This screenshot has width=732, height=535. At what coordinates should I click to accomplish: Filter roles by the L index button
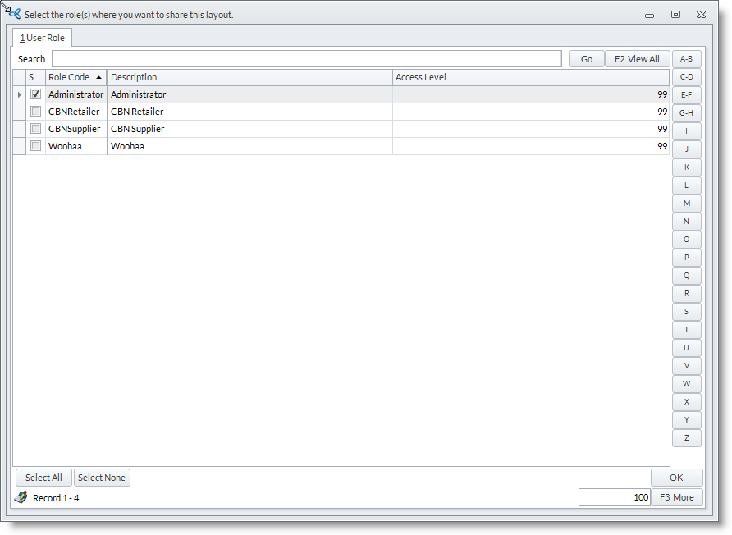tap(686, 185)
